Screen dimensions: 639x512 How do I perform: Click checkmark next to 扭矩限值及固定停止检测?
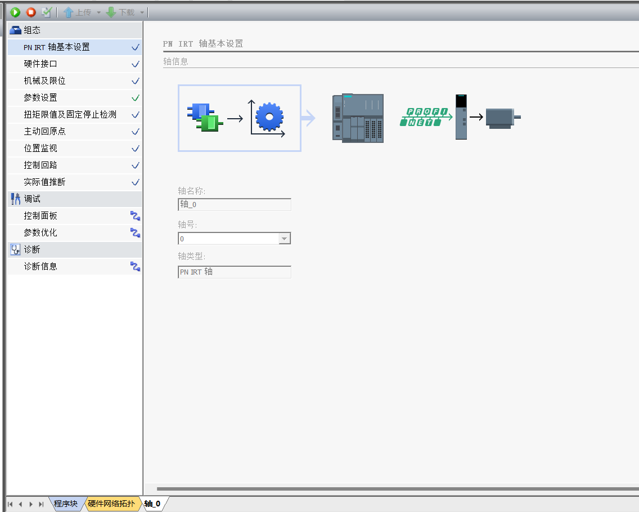pos(136,115)
